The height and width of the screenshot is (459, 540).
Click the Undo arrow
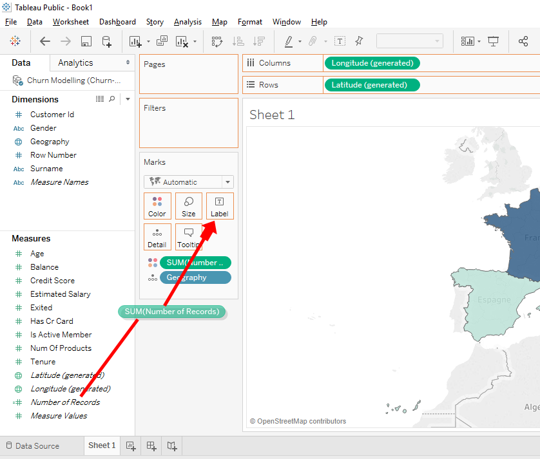[44, 41]
